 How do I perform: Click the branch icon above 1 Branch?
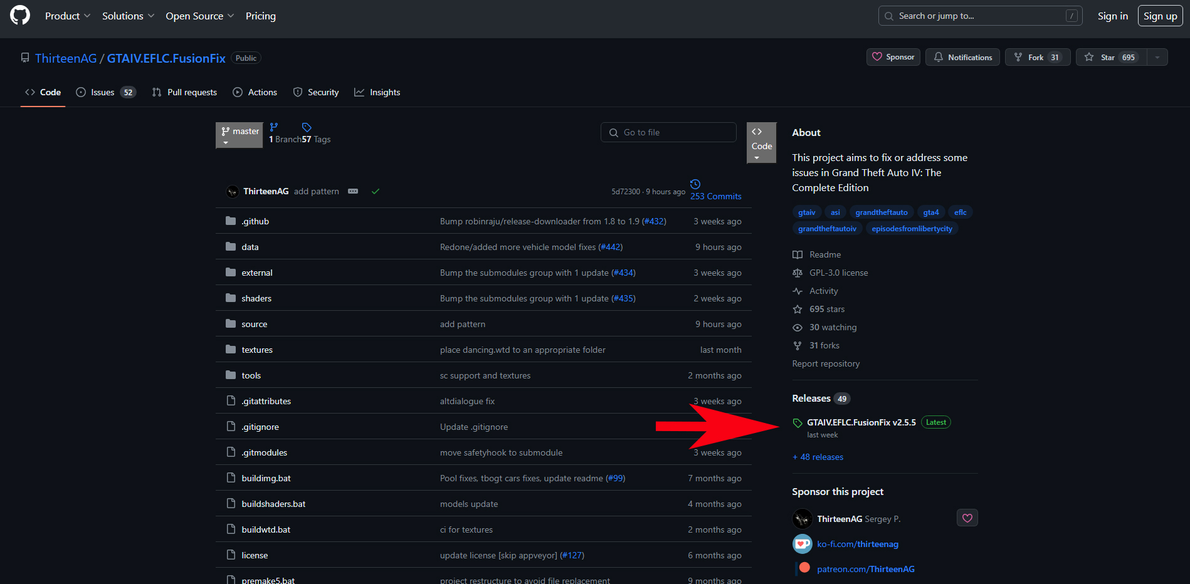pyautogui.click(x=274, y=127)
